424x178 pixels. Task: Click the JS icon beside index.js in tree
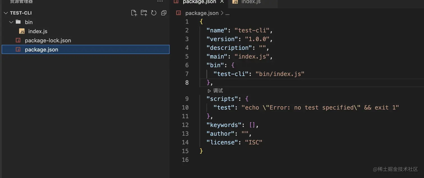(x=22, y=31)
